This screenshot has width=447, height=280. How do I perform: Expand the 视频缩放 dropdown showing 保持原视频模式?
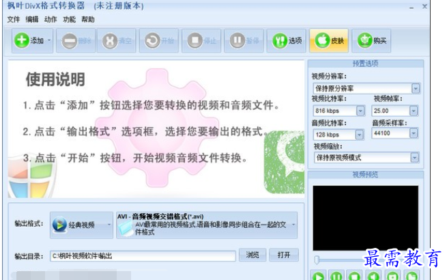coord(414,158)
